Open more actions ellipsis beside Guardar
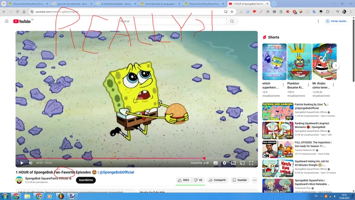The height and width of the screenshot is (200, 355). pos(254,180)
